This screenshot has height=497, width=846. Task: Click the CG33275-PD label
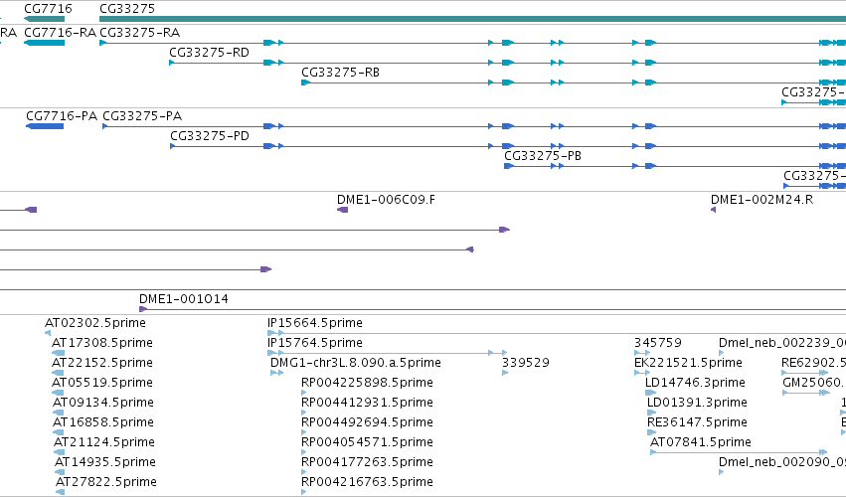210,136
